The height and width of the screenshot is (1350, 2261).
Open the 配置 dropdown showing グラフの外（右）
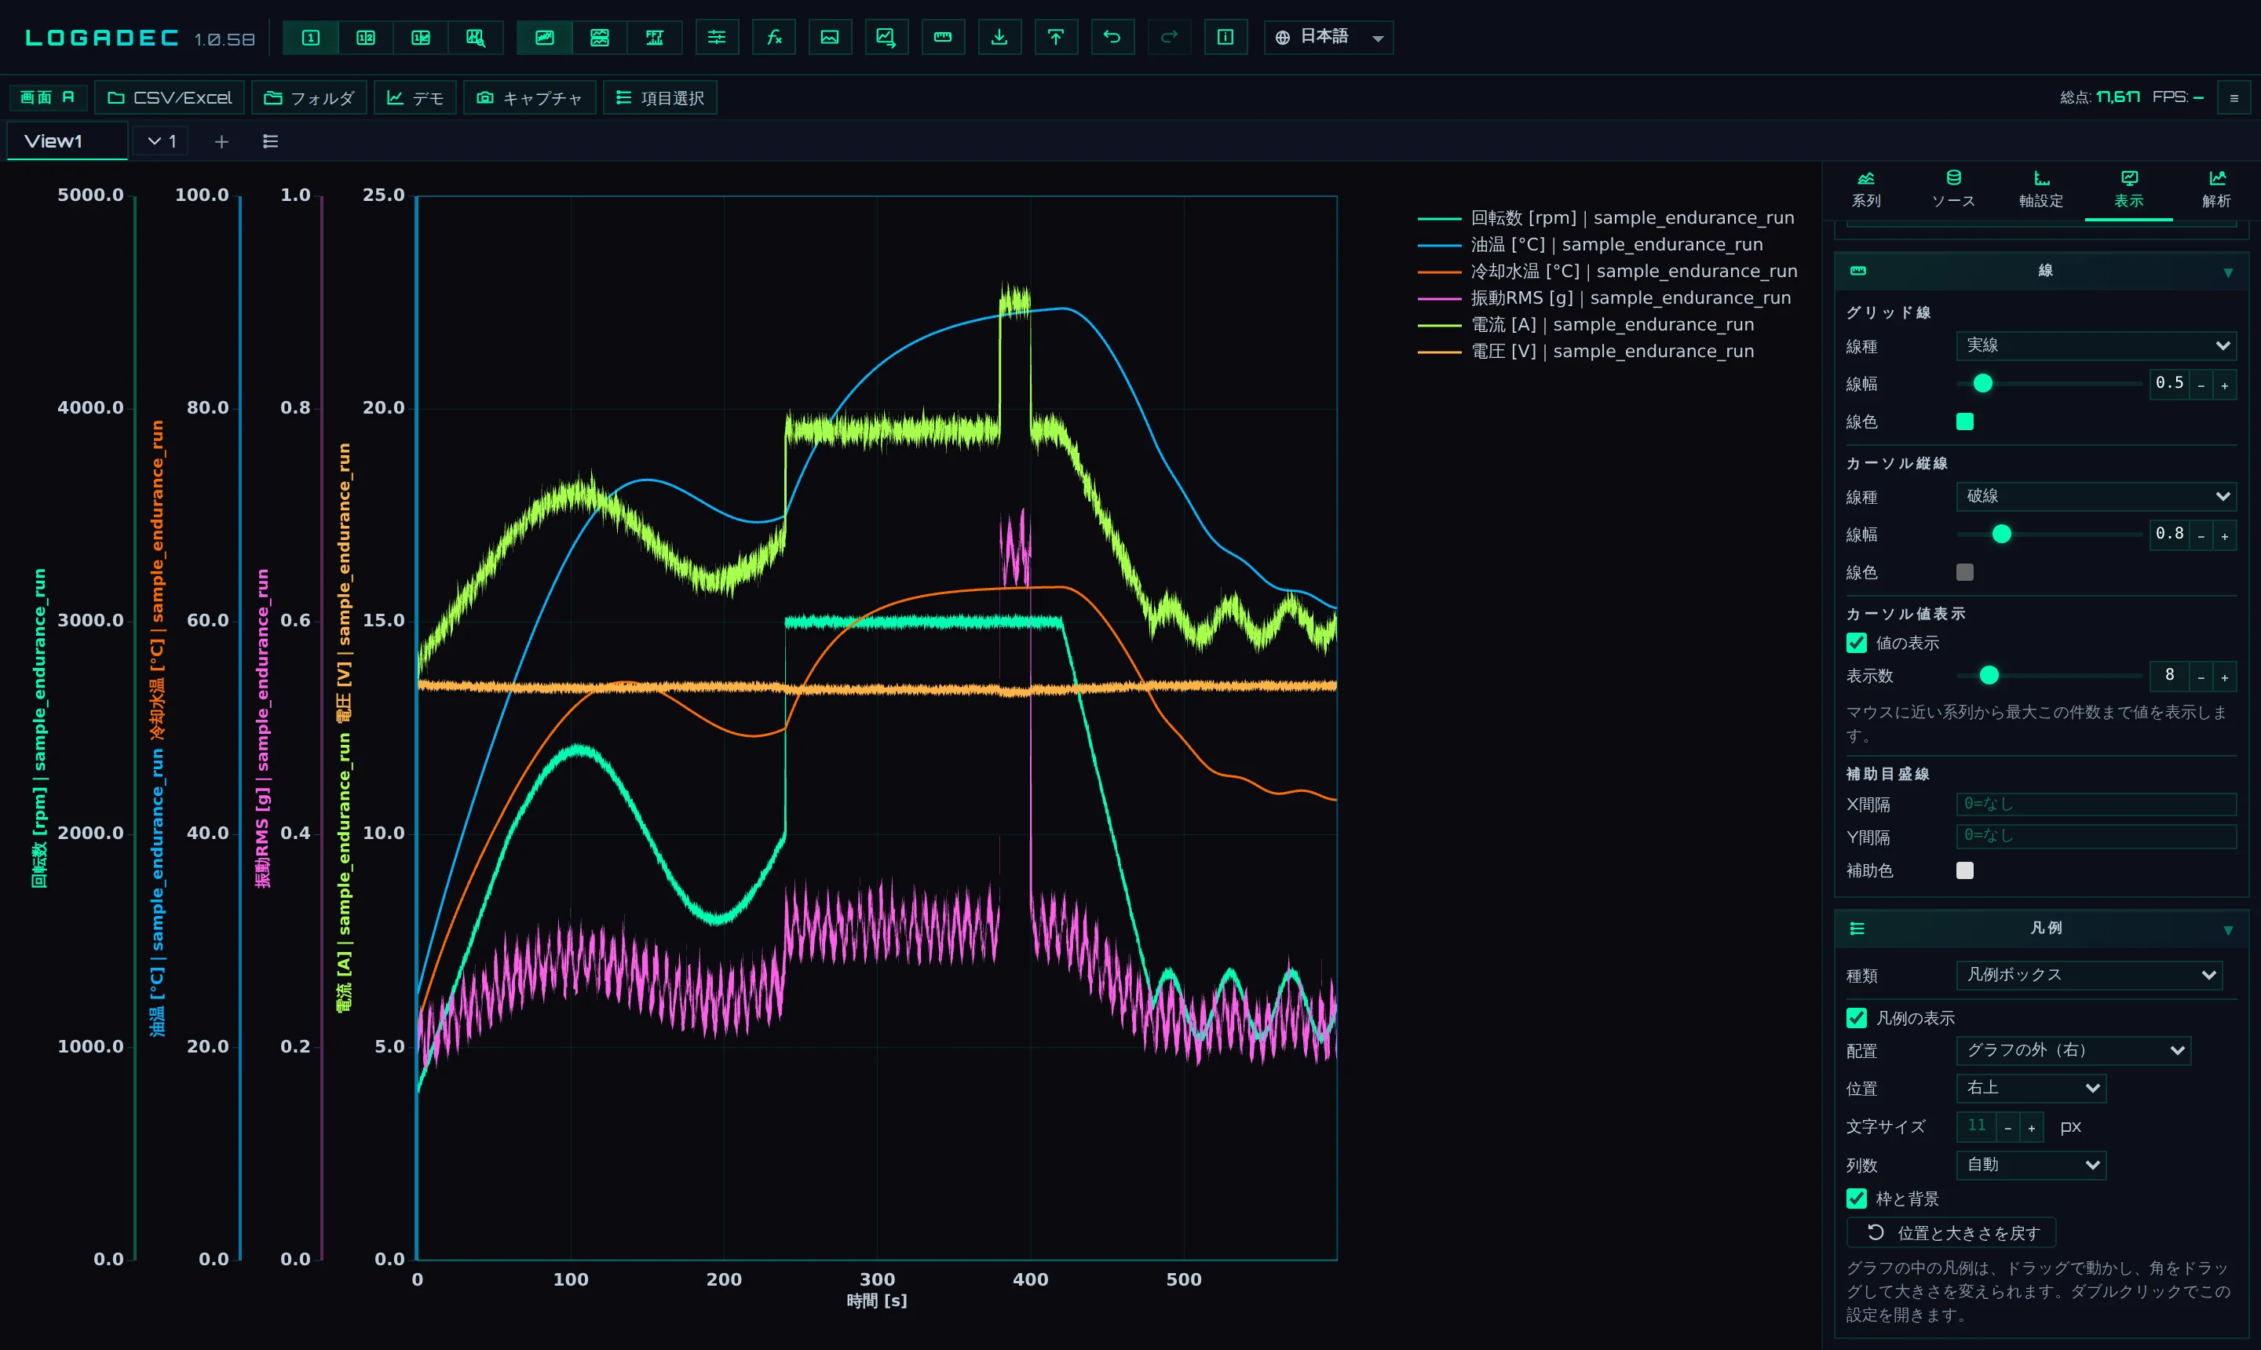point(2073,1051)
